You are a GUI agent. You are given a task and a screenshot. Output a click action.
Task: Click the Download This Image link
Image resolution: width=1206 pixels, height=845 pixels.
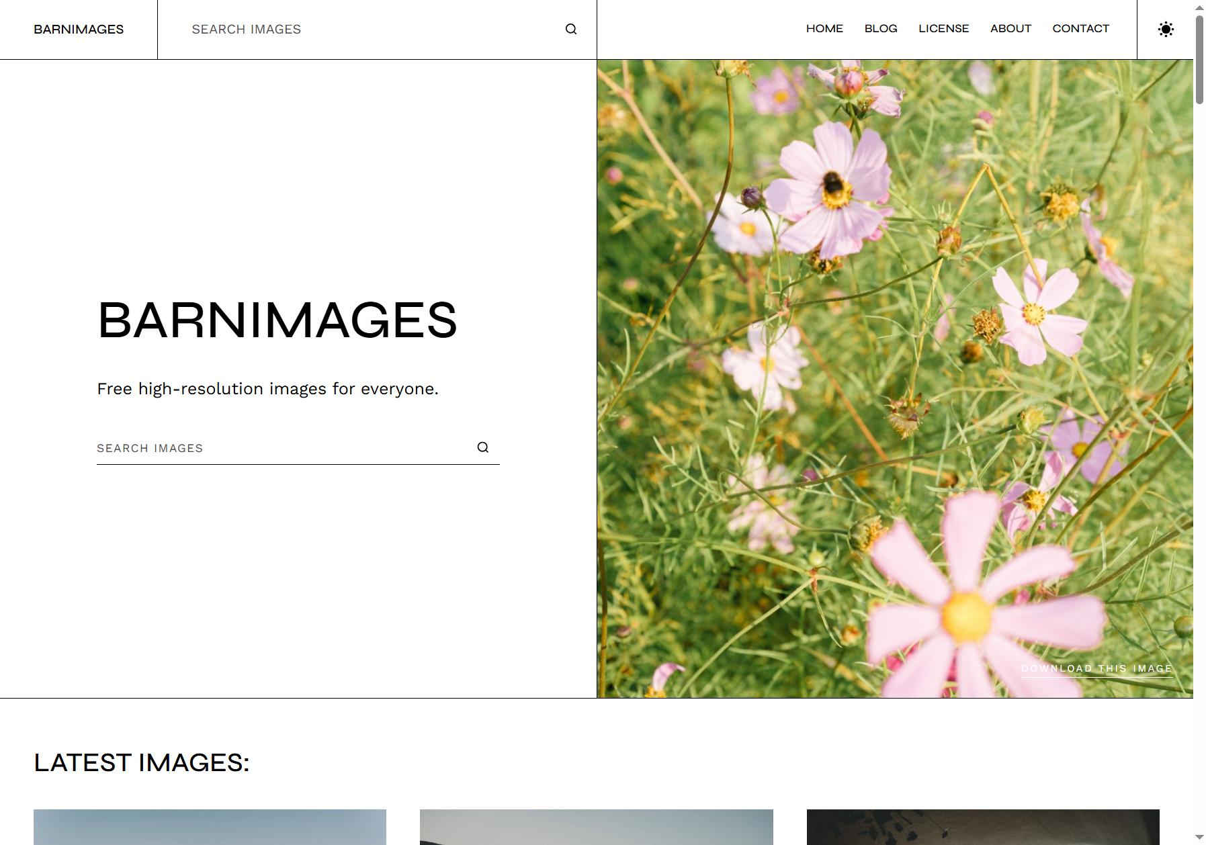click(x=1096, y=668)
